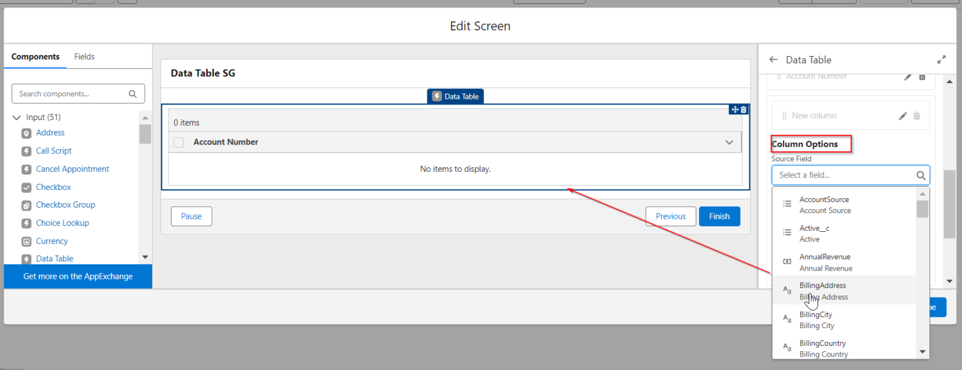Click the Finish button

coord(719,216)
